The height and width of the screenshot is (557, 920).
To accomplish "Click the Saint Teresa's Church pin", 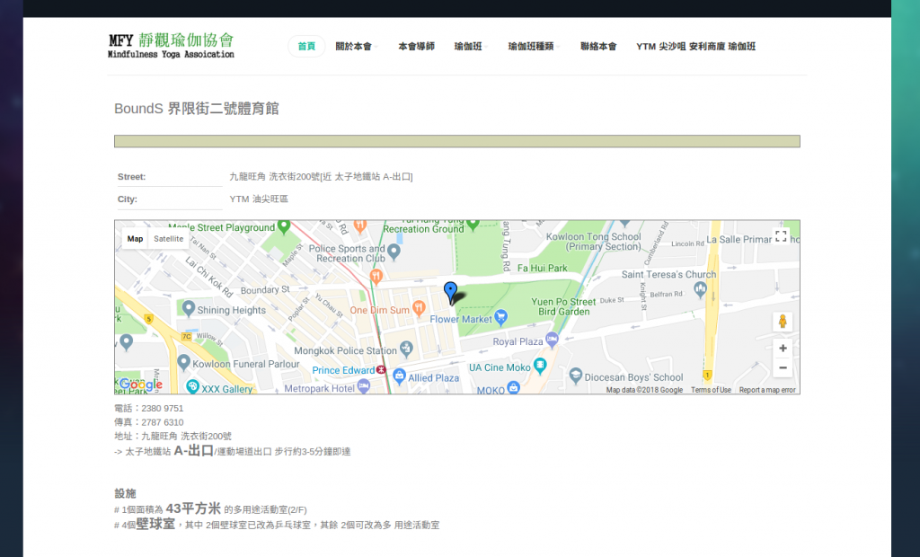I will 700,288.
